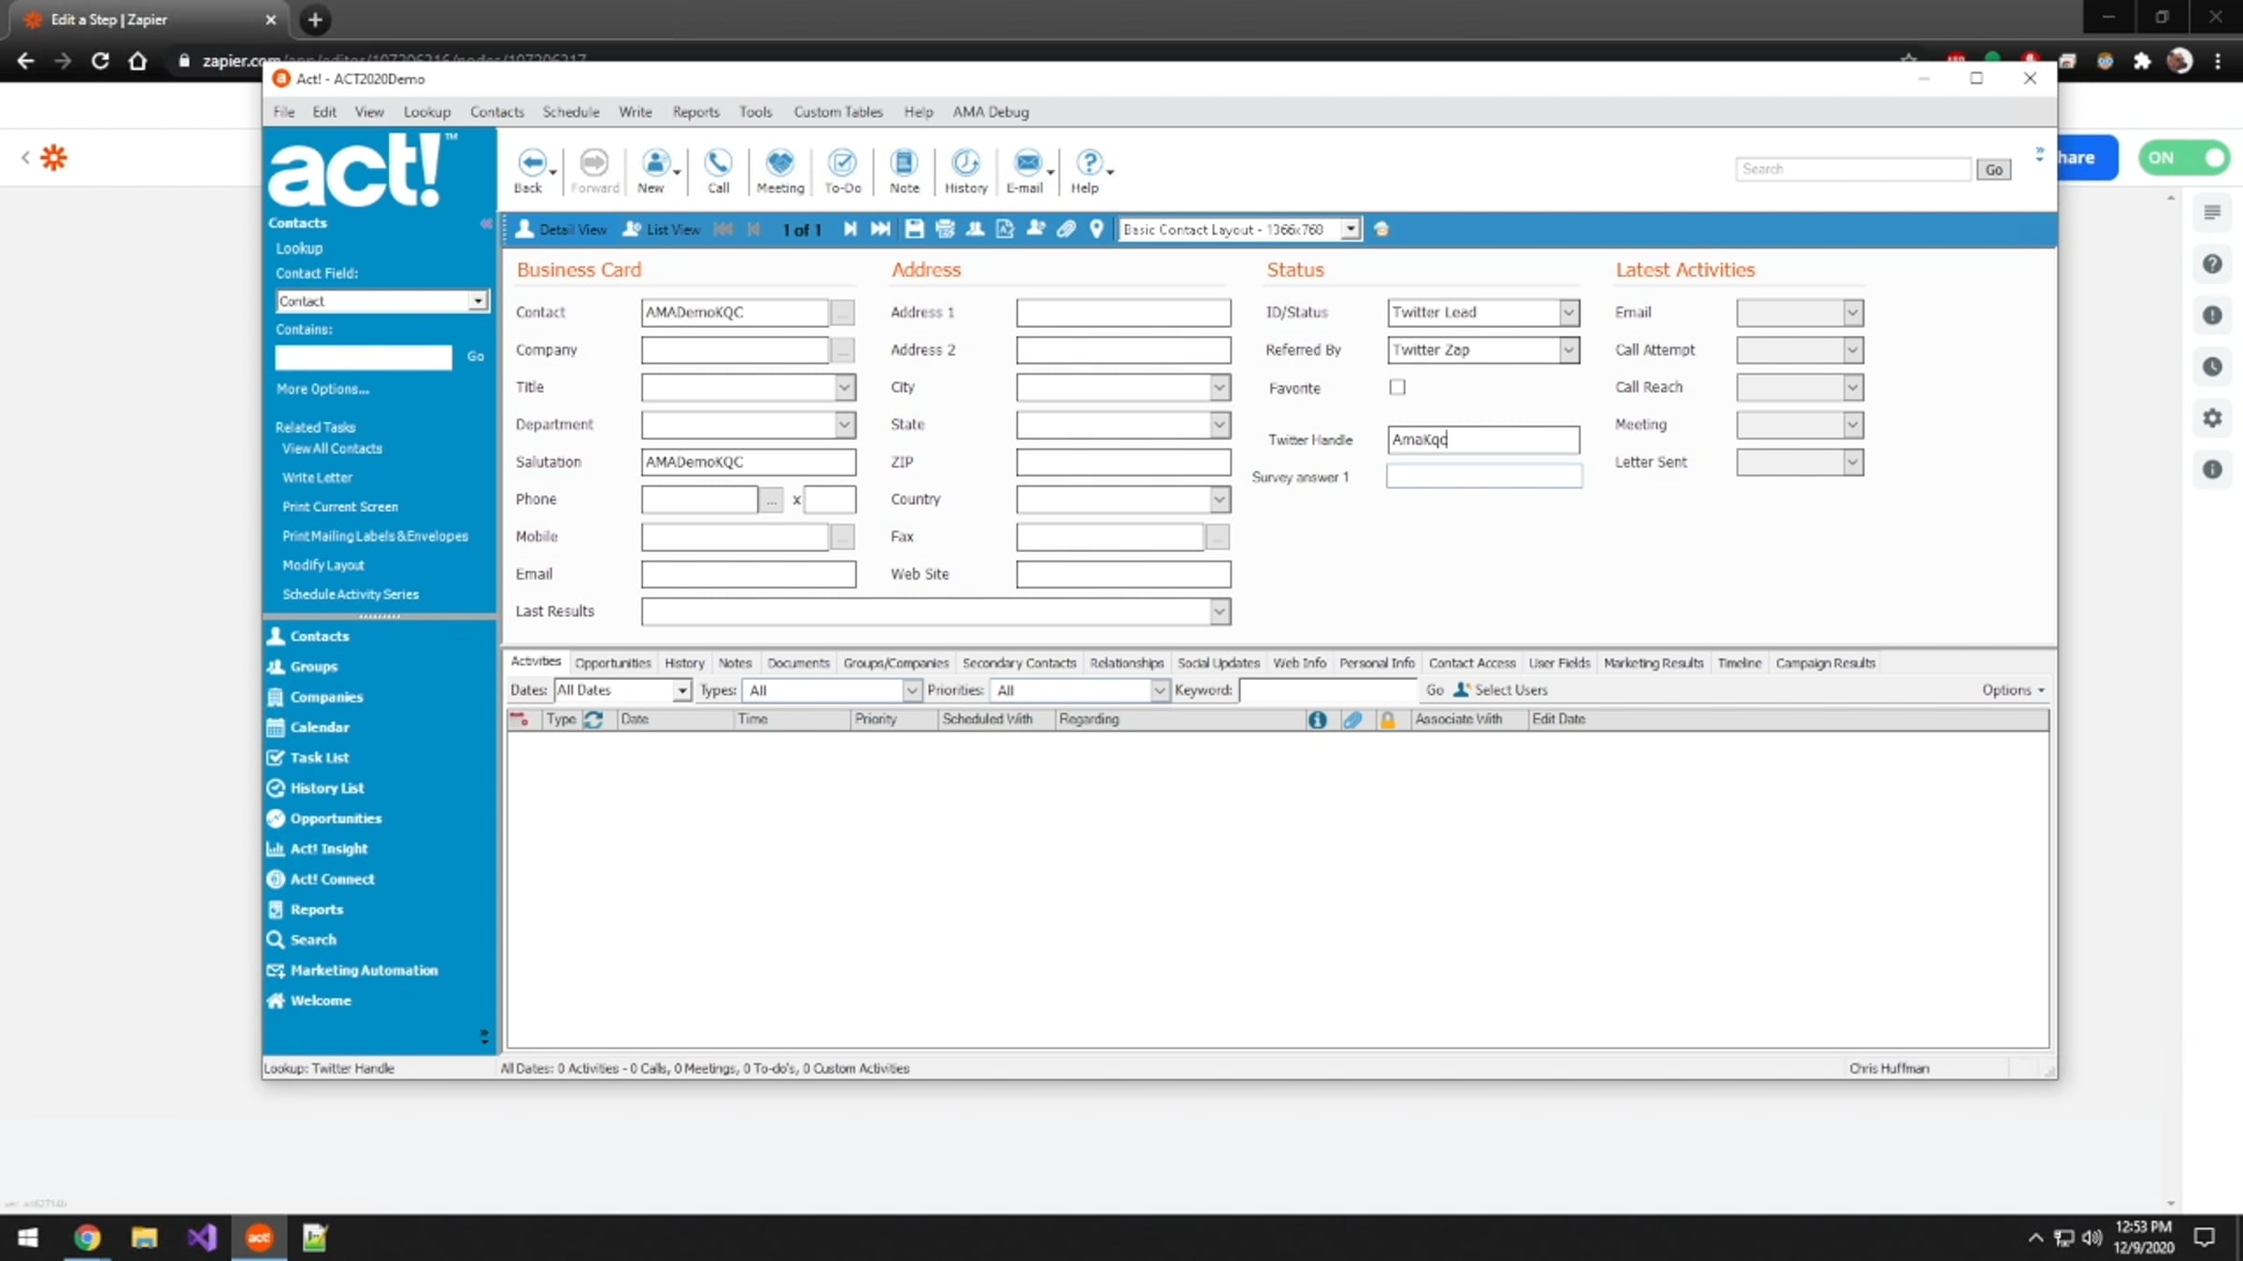Click the attach file paperclip icon in blue bar
The image size is (2243, 1261).
(x=1066, y=229)
